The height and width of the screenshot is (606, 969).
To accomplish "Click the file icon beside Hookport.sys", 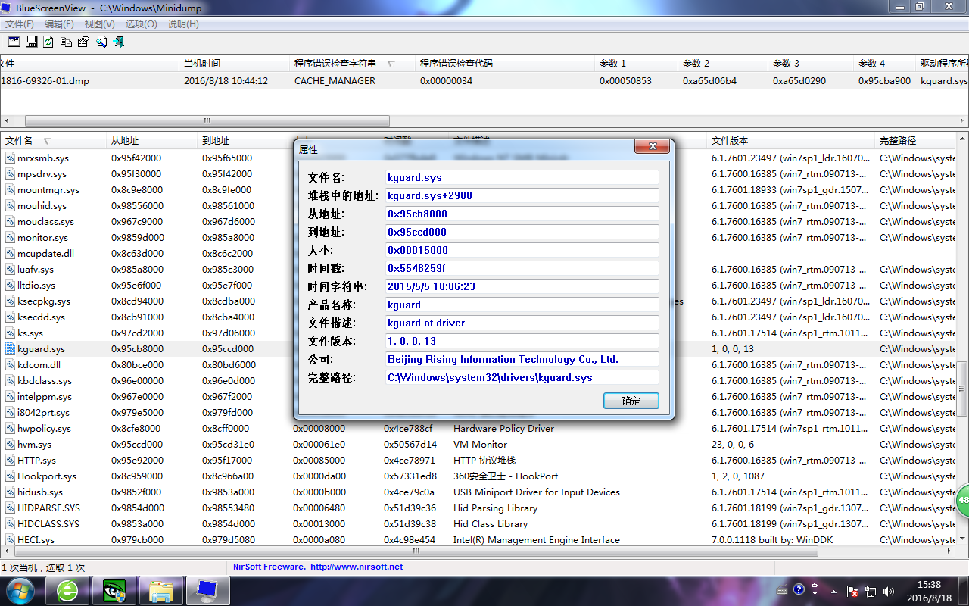I will tap(10, 476).
